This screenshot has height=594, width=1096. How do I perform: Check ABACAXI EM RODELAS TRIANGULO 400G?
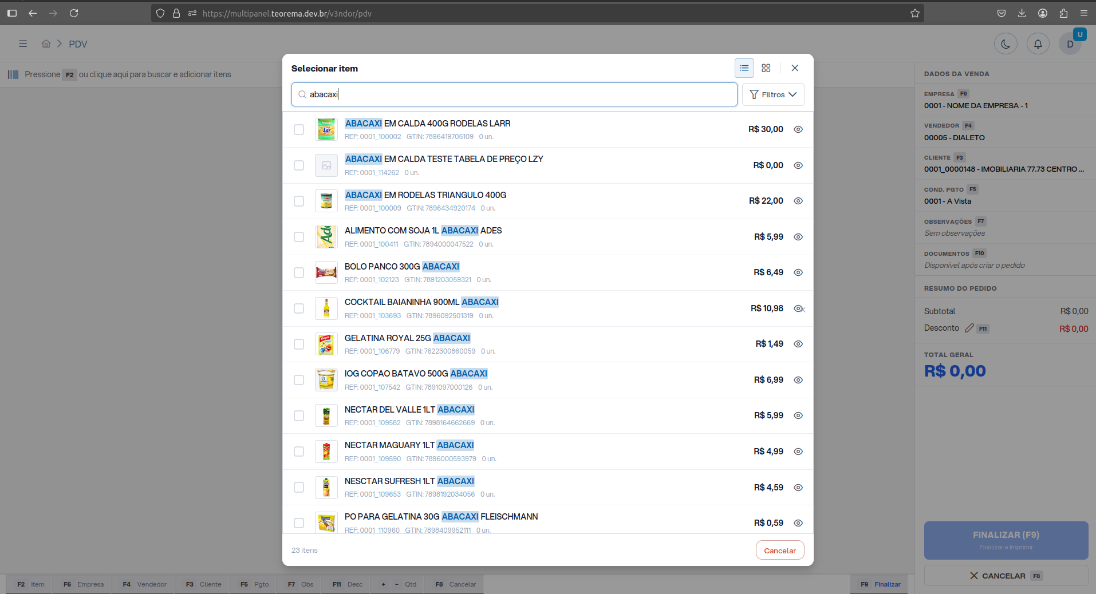click(299, 201)
